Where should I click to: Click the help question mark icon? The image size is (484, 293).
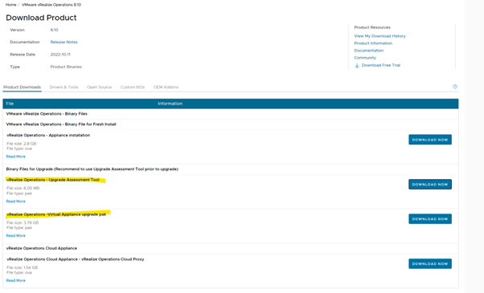[455, 87]
